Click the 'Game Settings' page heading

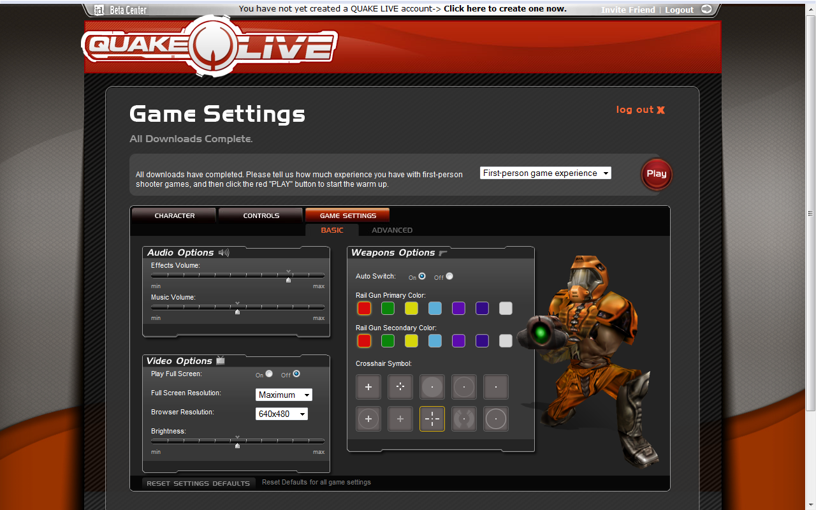pos(217,114)
